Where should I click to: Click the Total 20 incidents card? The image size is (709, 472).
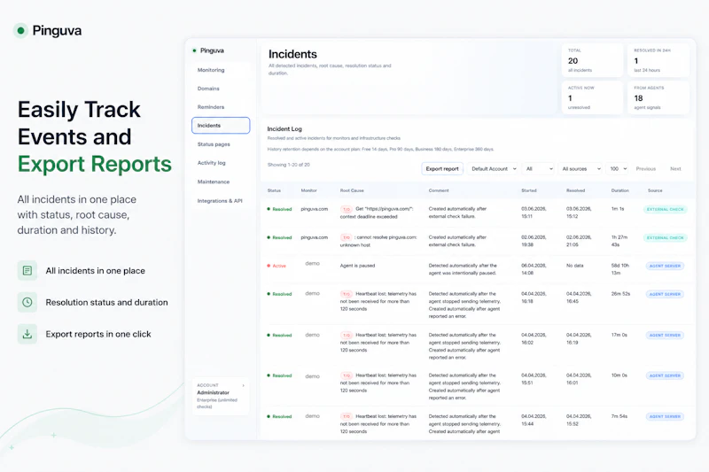(592, 60)
